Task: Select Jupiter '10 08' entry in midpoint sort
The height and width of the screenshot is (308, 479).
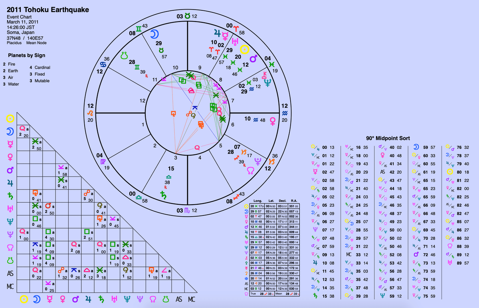Action: pos(324,264)
